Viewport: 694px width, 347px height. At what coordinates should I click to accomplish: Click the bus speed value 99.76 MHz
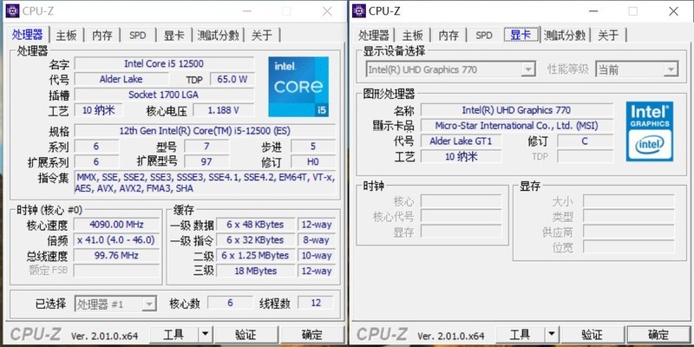[x=116, y=255]
